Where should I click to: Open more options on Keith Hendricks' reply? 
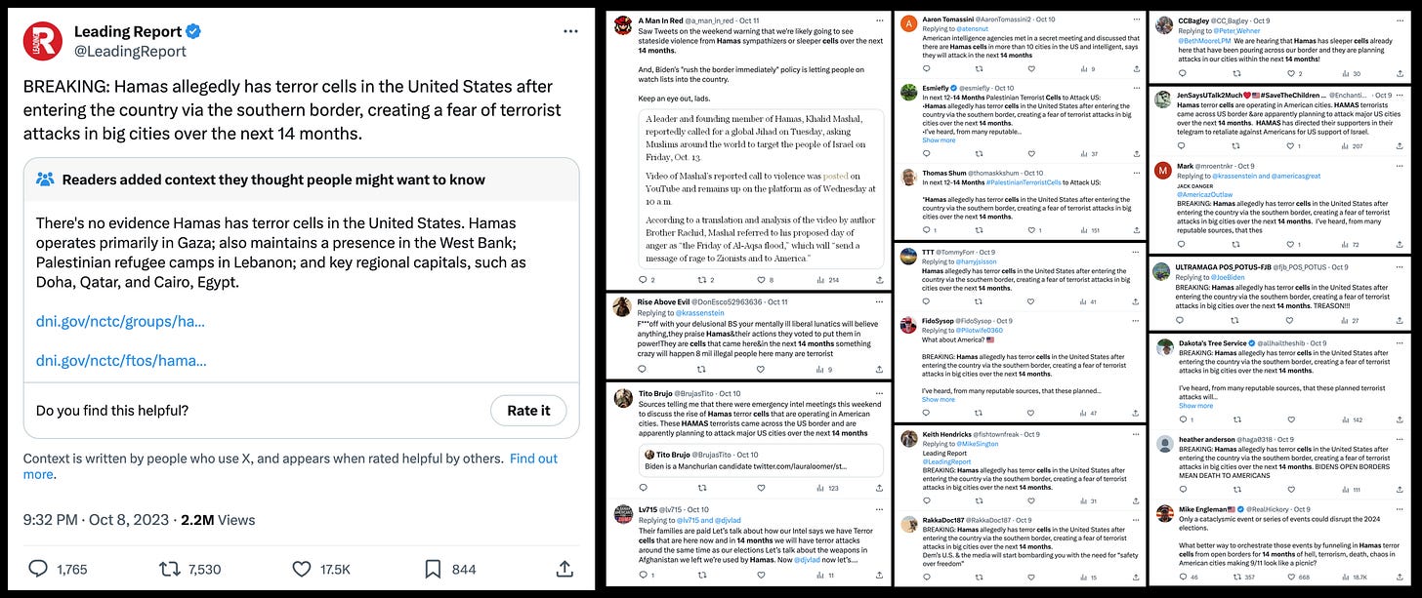pos(1135,432)
